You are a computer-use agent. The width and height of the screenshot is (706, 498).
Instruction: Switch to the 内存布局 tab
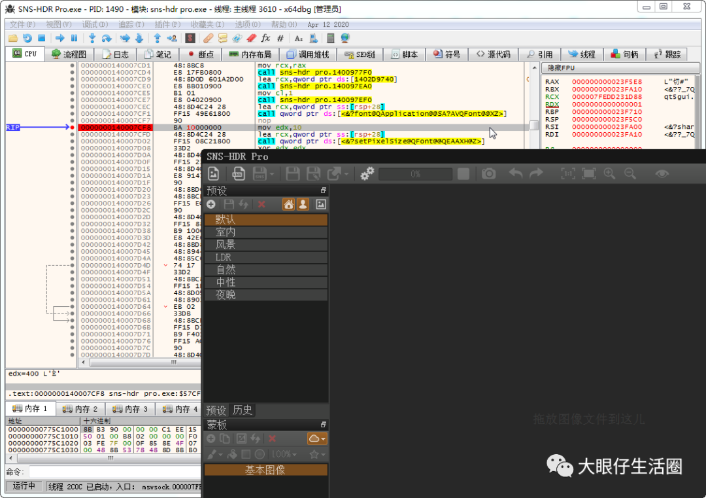coord(250,54)
